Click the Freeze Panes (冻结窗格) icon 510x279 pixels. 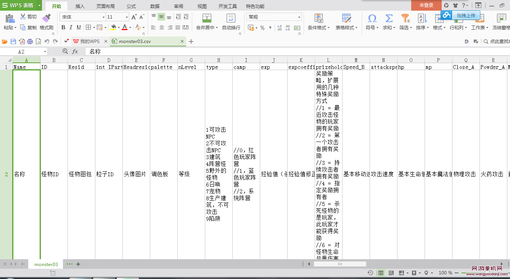click(501, 18)
